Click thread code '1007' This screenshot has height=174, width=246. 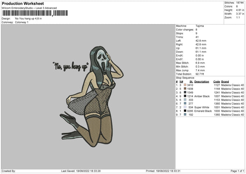point(217,96)
